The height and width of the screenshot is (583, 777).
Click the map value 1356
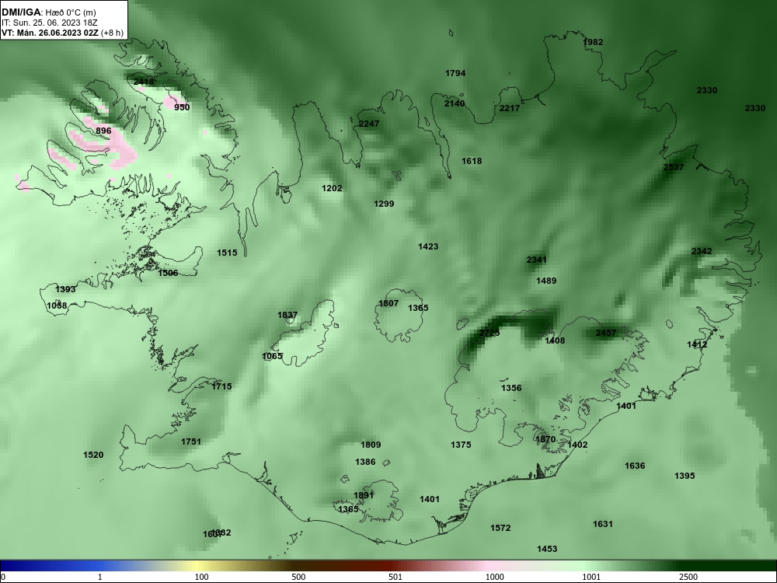click(x=511, y=388)
